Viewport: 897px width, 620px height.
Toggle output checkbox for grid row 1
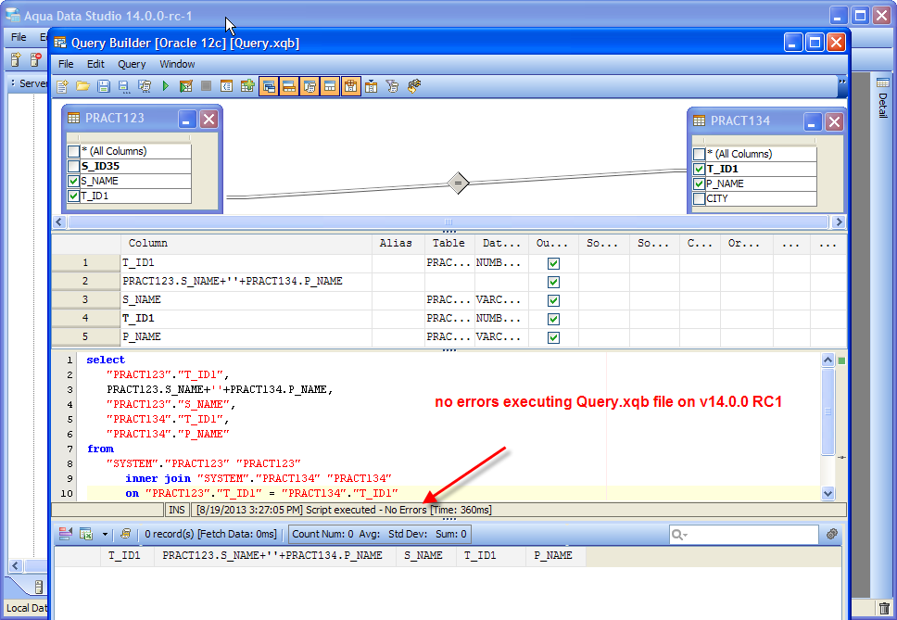[553, 264]
